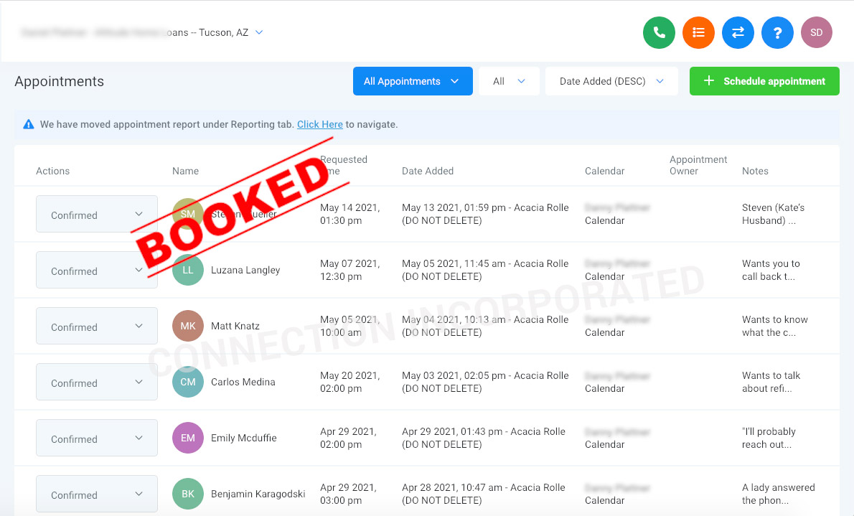Open the Date Added (DESC) sort dropdown
854x516 pixels.
tap(611, 81)
